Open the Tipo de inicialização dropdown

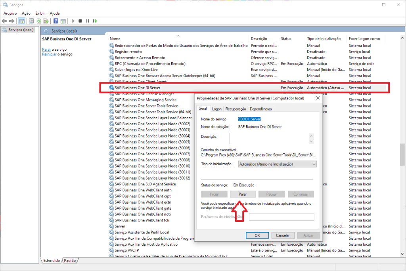(277, 164)
